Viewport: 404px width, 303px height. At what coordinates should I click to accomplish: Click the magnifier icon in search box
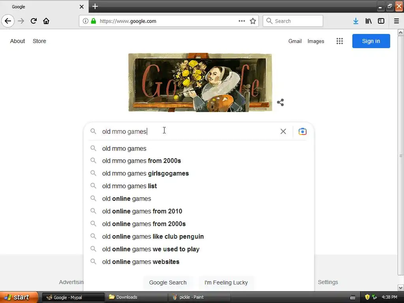(93, 131)
